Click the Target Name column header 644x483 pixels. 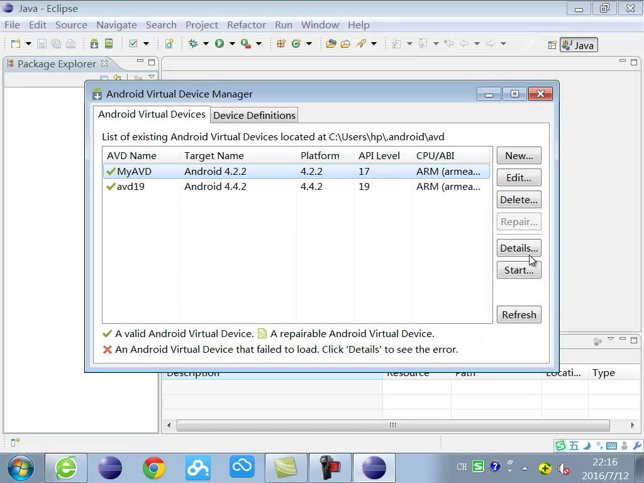pos(238,156)
